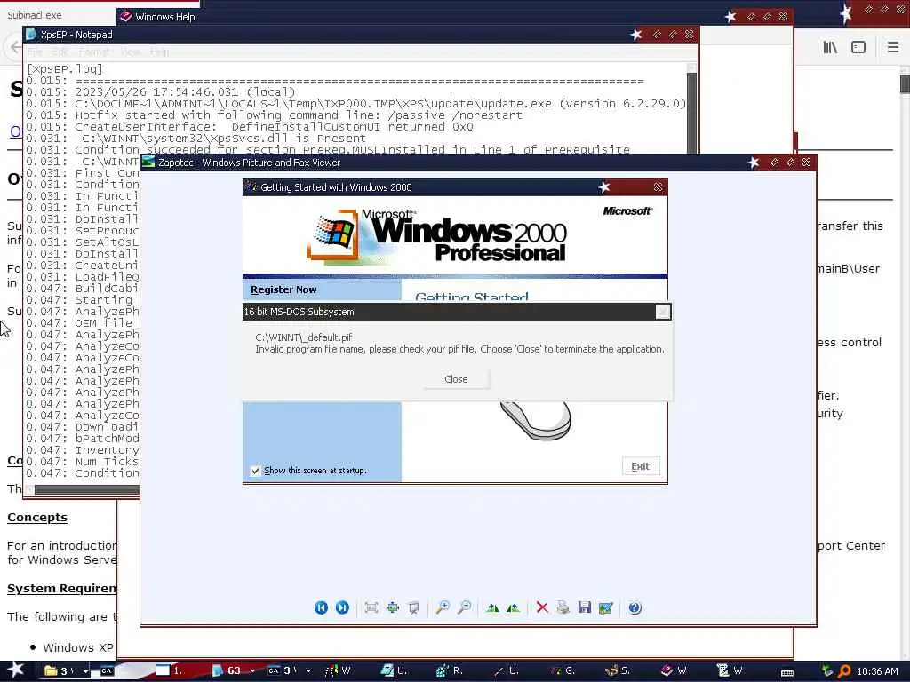Select the Best Fit view icon
Image resolution: width=910 pixels, height=682 pixels.
371,607
